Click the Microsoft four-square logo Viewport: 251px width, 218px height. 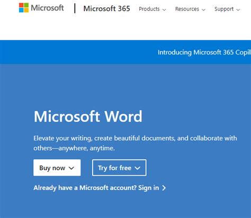[24, 8]
